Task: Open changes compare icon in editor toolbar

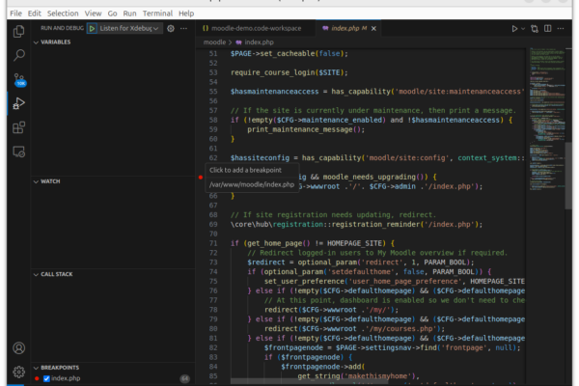Action: (x=535, y=28)
